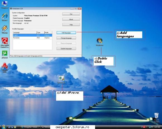The image size is (162, 129).
Task: Click the Change language button
Action: tap(66, 38)
